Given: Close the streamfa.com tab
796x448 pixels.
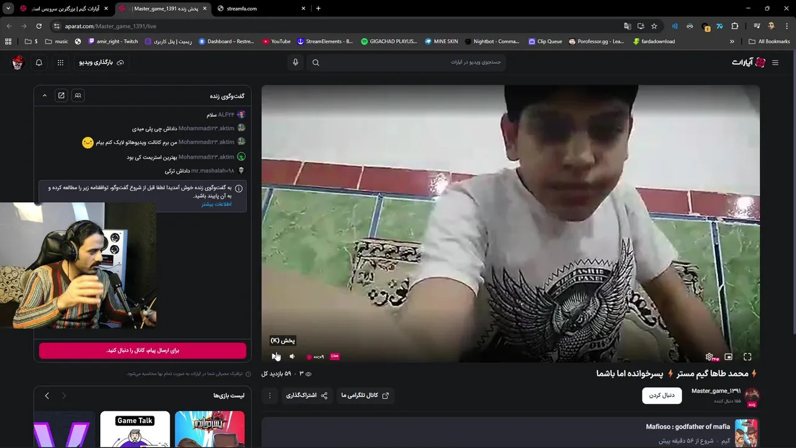Looking at the screenshot, I should pos(303,9).
